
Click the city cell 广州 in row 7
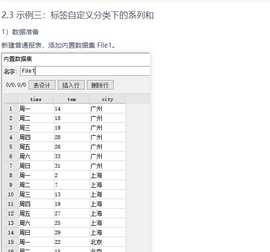tap(108, 166)
